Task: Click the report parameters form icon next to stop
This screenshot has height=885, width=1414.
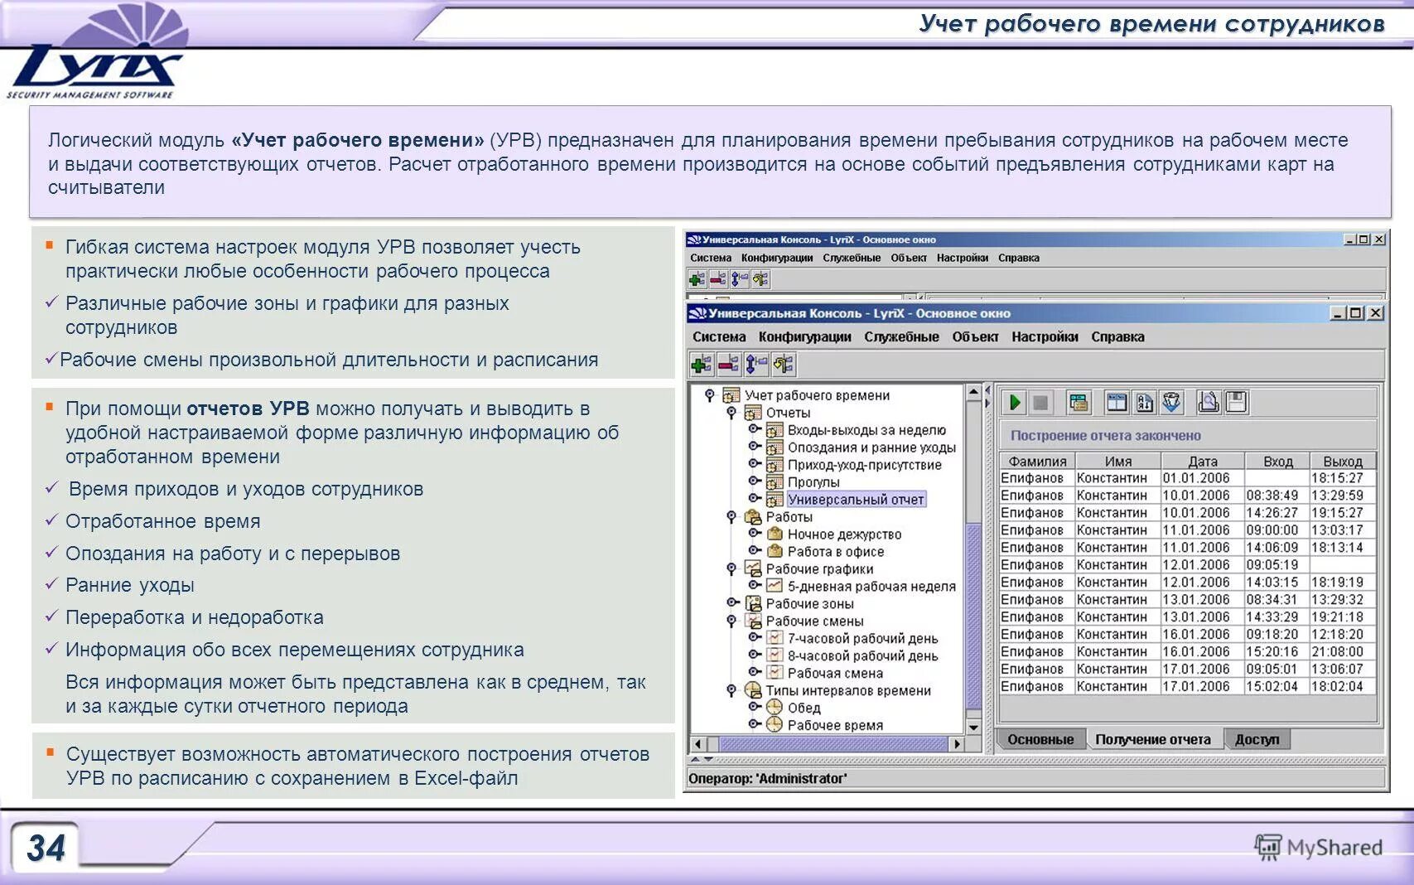Action: tap(1079, 403)
